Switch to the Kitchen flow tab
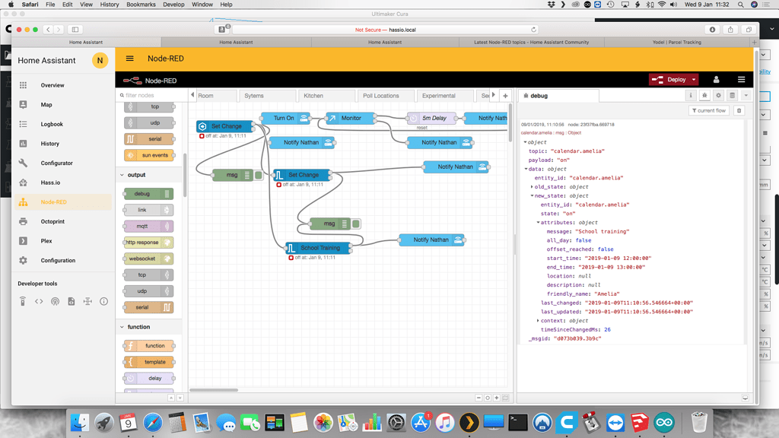This screenshot has height=438, width=779. 313,96
